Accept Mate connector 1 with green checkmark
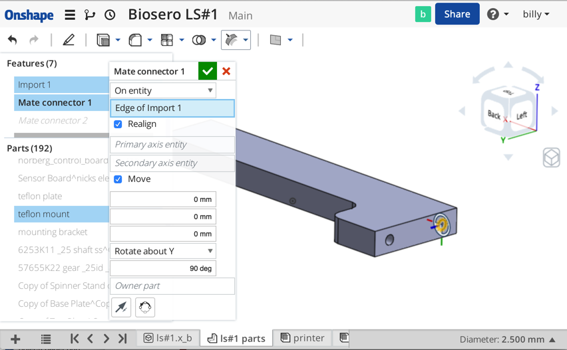Screen dimensions: 567x350 pos(208,71)
